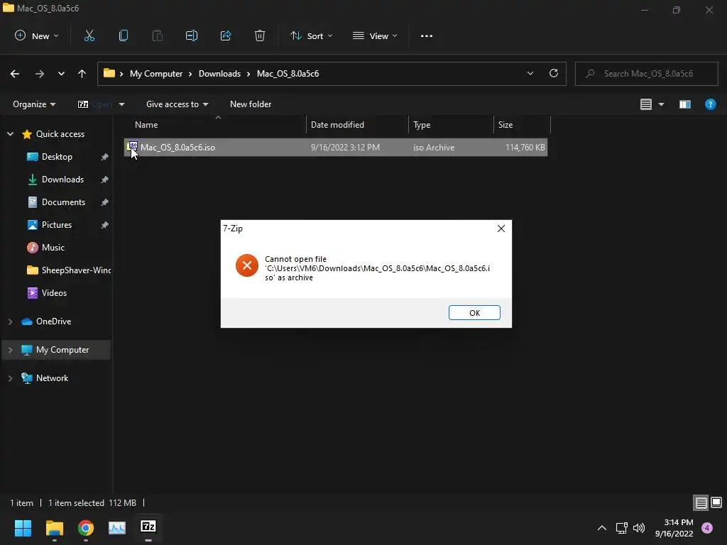Click the change view list icon

tap(646, 104)
